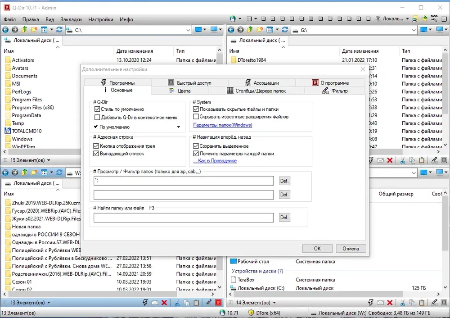Click Def. button next to '*;' field

pyautogui.click(x=284, y=181)
